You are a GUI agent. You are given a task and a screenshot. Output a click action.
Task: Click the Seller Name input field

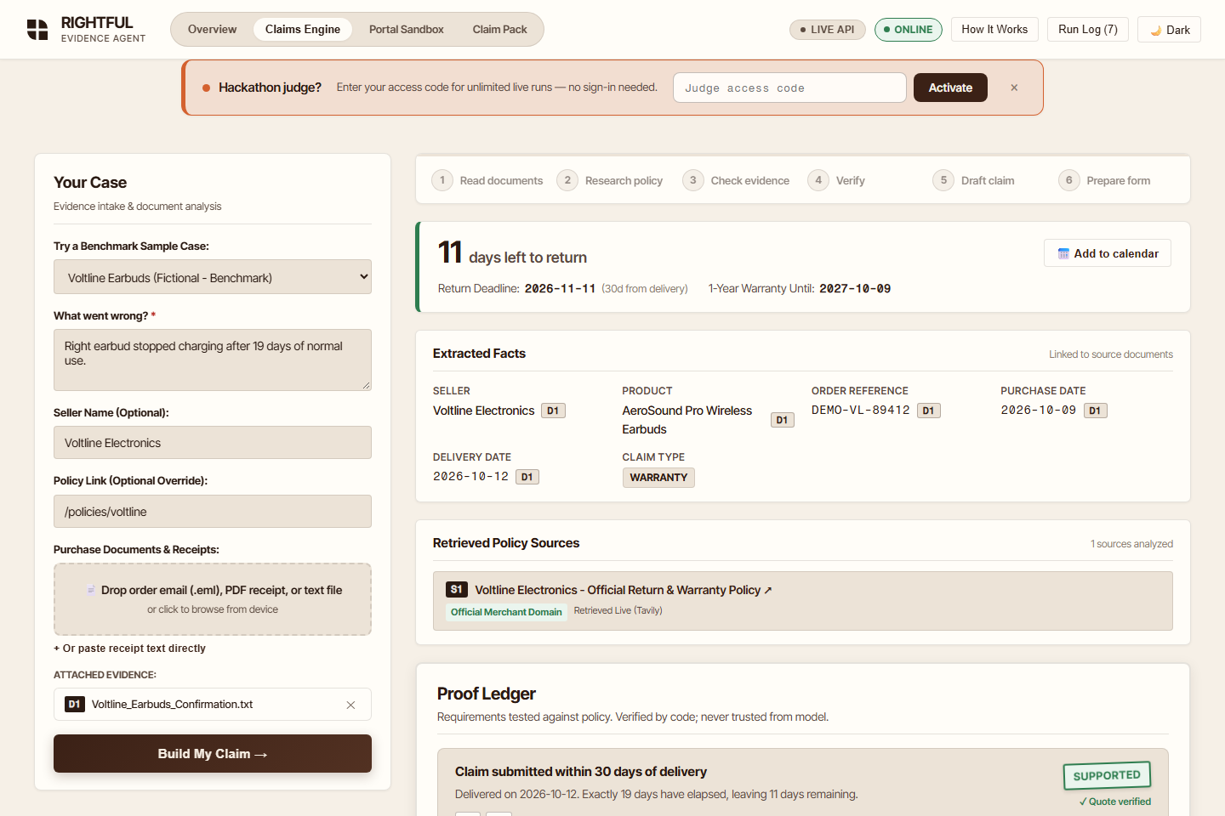[213, 443]
